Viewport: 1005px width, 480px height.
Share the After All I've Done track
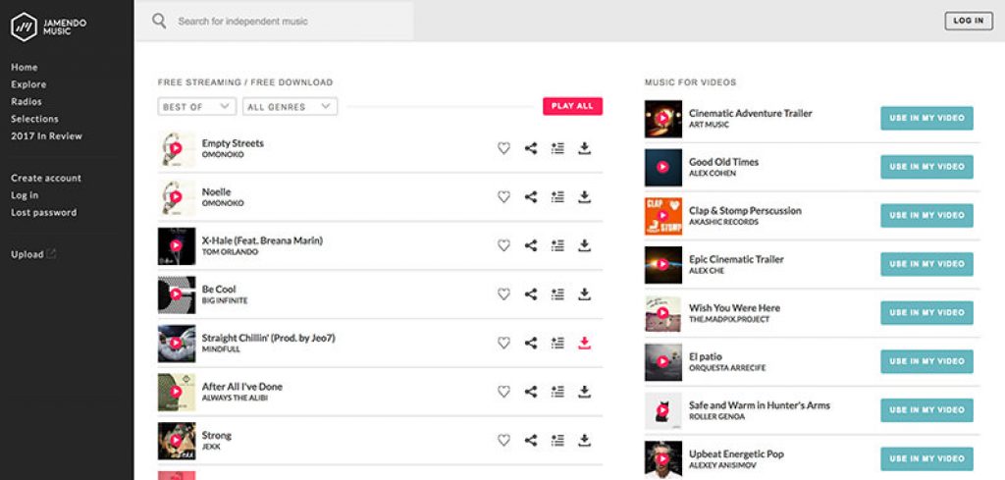click(x=531, y=392)
